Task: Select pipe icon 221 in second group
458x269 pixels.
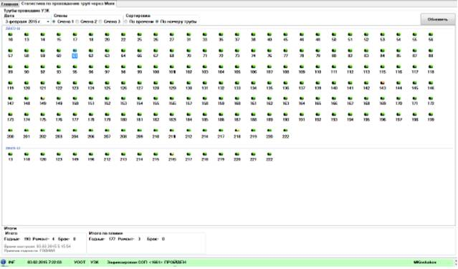Action: [x=253, y=156]
